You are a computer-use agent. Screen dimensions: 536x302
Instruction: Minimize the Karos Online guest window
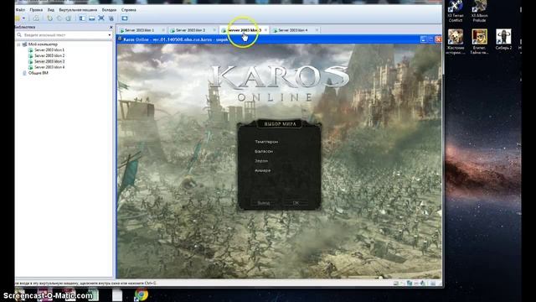tap(423, 39)
